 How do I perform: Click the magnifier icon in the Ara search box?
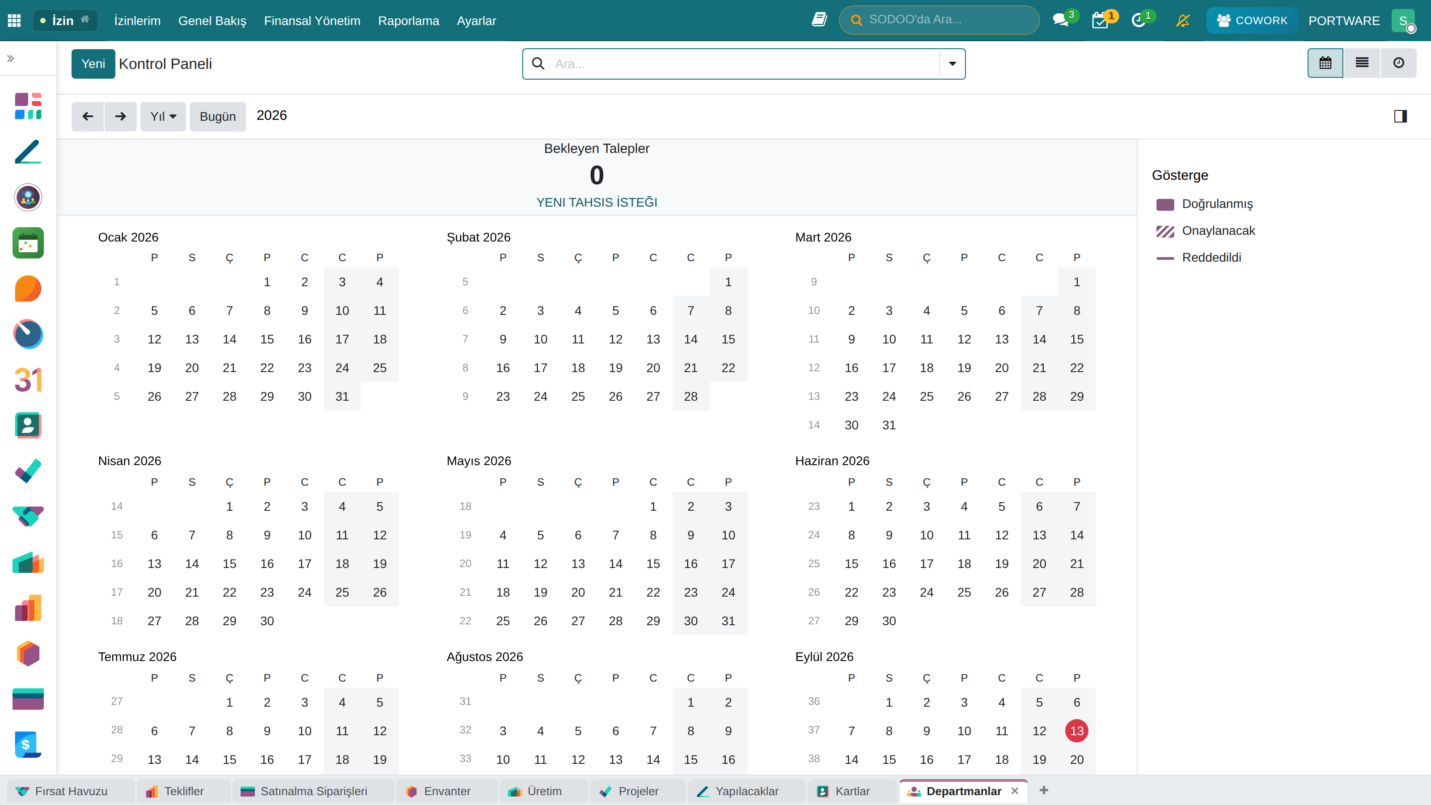pos(538,64)
